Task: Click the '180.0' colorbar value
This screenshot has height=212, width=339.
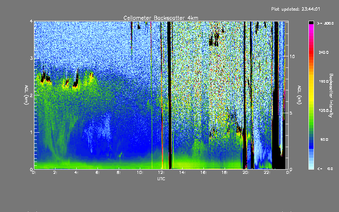Action: click(324, 81)
